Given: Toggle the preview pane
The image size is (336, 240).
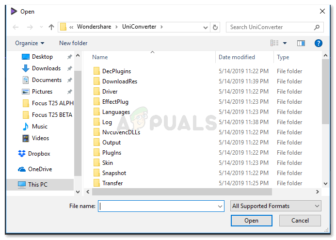Looking at the screenshot, I should pyautogui.click(x=301, y=43).
